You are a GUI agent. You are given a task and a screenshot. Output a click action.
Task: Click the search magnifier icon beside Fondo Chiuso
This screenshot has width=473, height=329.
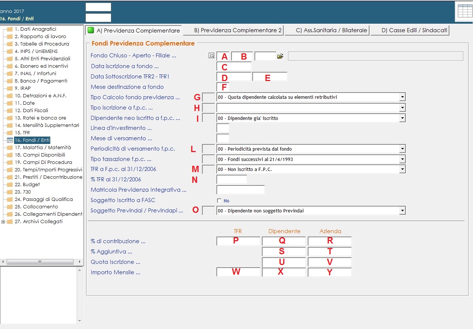(x=211, y=56)
